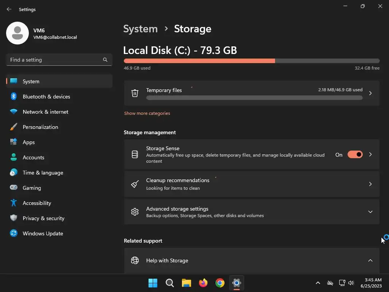Navigate back to System breadcrumb
The height and width of the screenshot is (292, 389).
(x=140, y=29)
